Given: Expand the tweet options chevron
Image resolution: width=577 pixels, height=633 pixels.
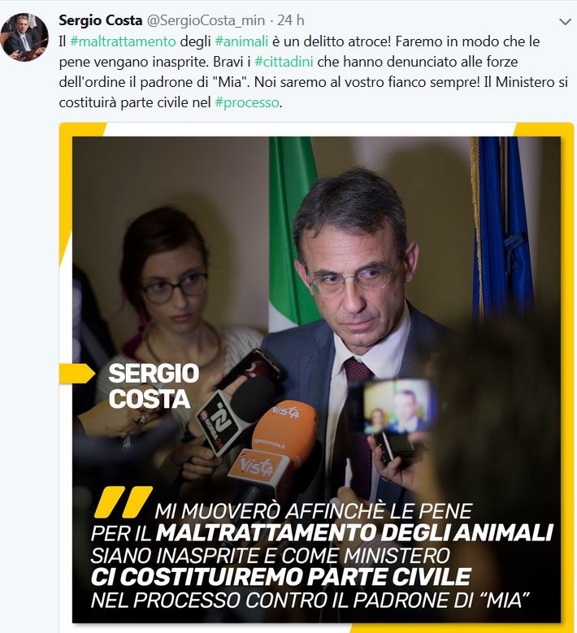Looking at the screenshot, I should point(565,22).
